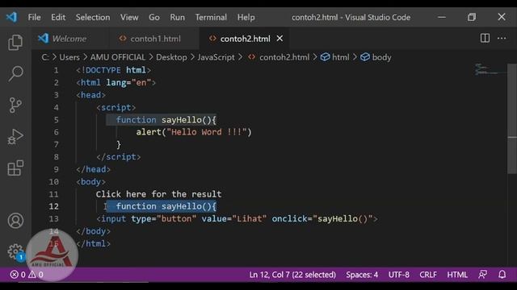Screen dimensions: 517x290
Task: Click contoh2.html in the breadcrumb
Action: point(284,57)
